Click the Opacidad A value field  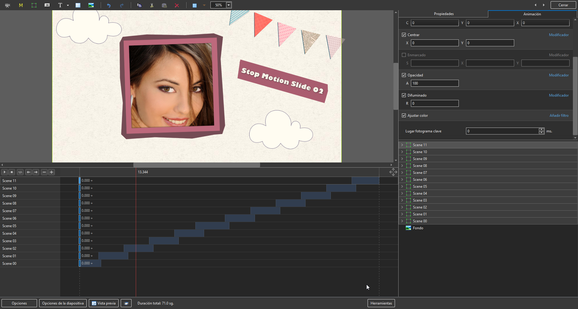pos(435,83)
